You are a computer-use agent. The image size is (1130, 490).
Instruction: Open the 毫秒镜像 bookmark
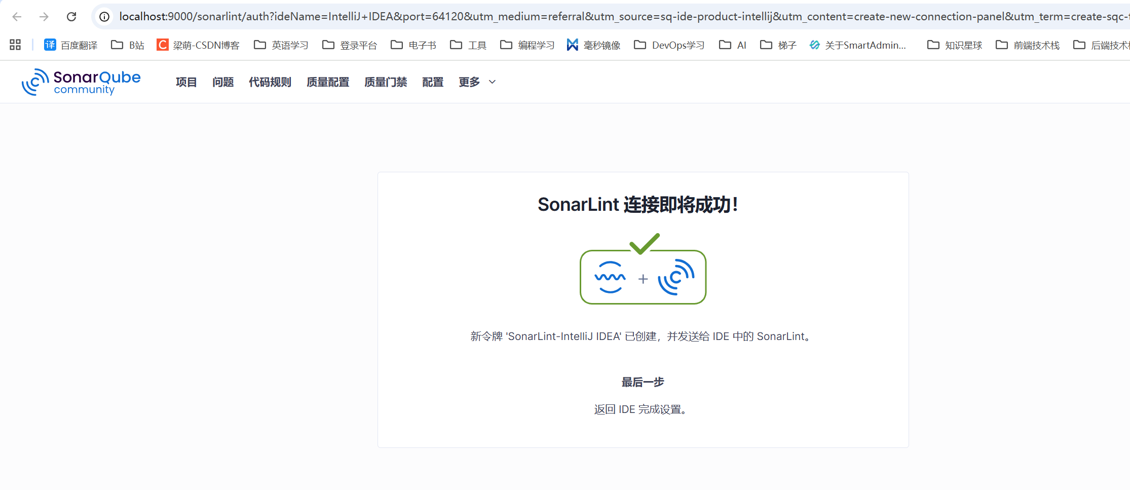[x=593, y=45]
